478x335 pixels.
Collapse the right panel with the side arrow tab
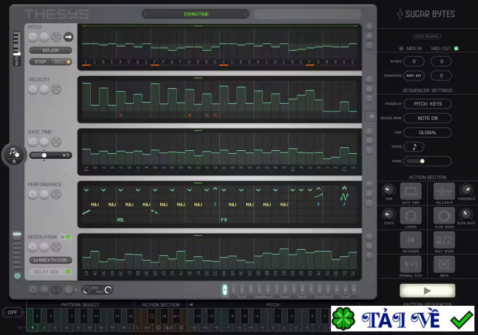[x=371, y=116]
